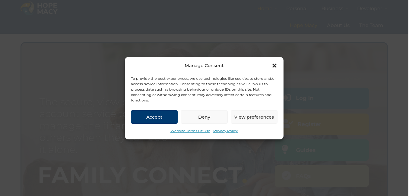Viewport: 412px width, 196px height.
Task: Click the Guides button
Action: (x=322, y=150)
